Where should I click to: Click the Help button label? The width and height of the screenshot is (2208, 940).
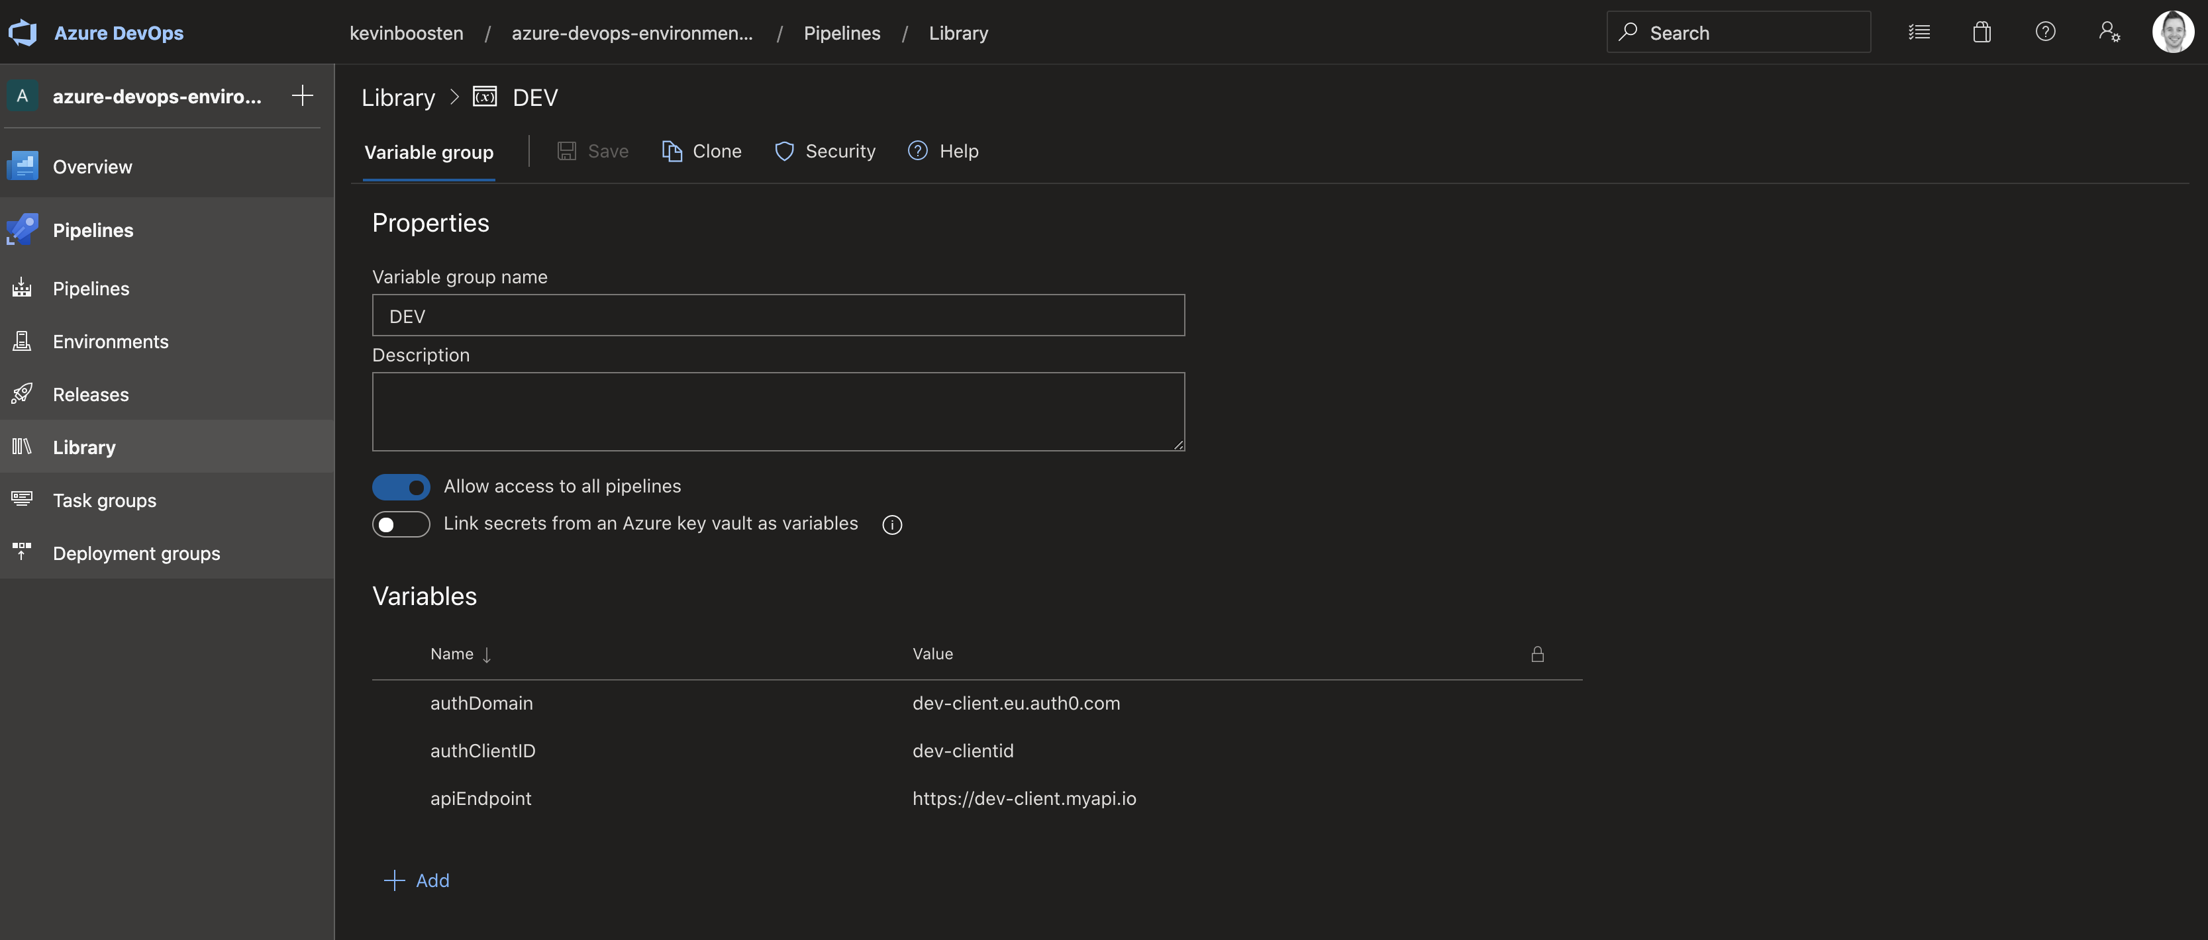pyautogui.click(x=958, y=151)
